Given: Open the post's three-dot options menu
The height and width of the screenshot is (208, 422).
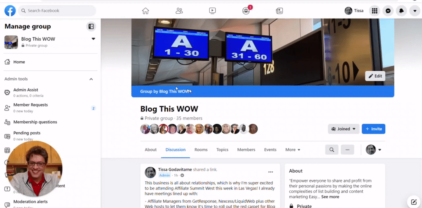Looking at the screenshot, I should (x=270, y=172).
